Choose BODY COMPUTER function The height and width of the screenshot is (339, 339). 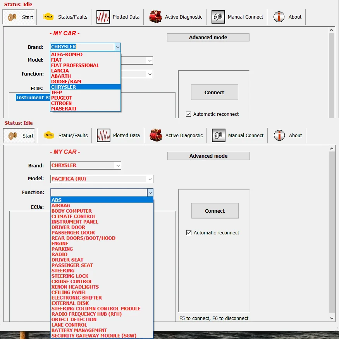[102, 211]
